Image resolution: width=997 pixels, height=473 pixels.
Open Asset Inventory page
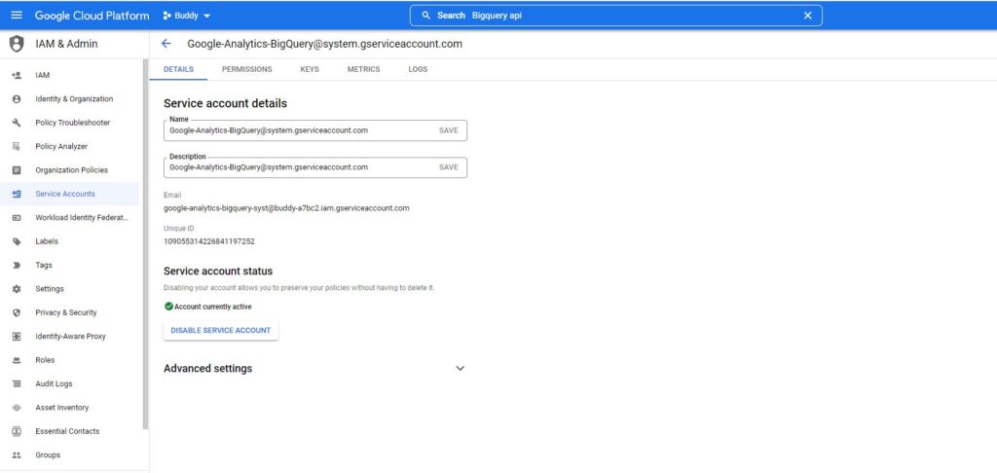pos(62,408)
